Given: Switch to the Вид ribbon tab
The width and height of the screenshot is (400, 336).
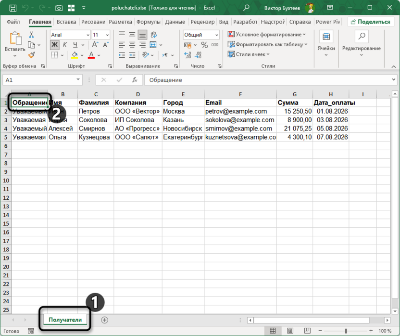Looking at the screenshot, I should [x=224, y=22].
